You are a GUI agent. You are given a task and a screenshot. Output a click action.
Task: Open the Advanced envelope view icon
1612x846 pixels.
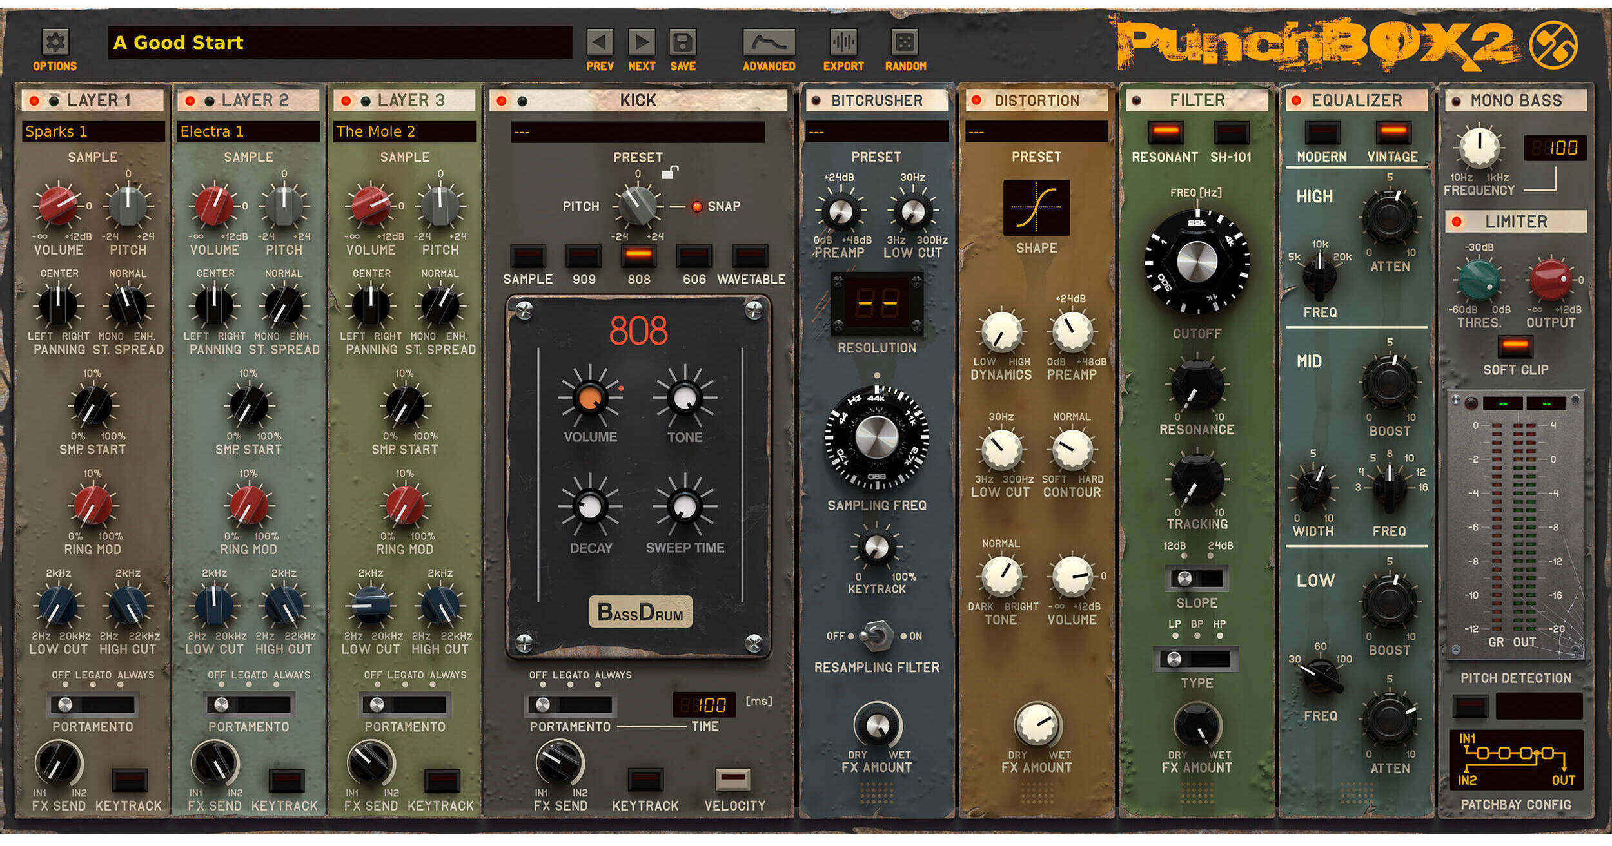pos(769,43)
